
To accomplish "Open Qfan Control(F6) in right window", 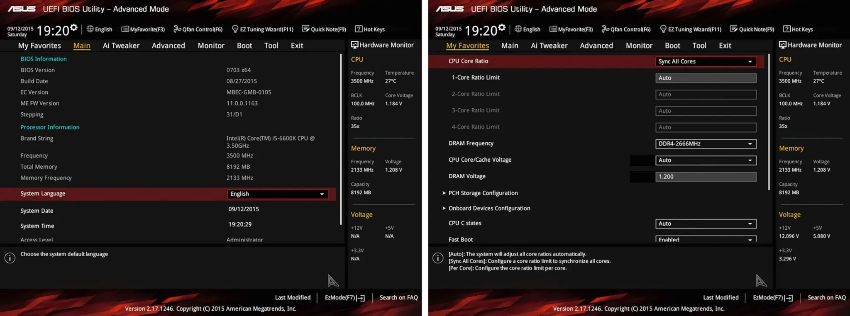I will (626, 29).
